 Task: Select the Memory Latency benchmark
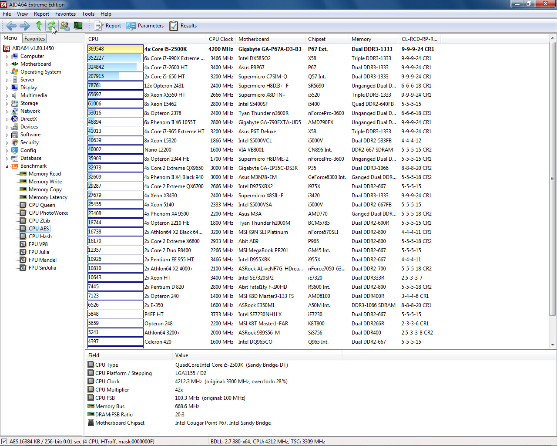pyautogui.click(x=48, y=197)
